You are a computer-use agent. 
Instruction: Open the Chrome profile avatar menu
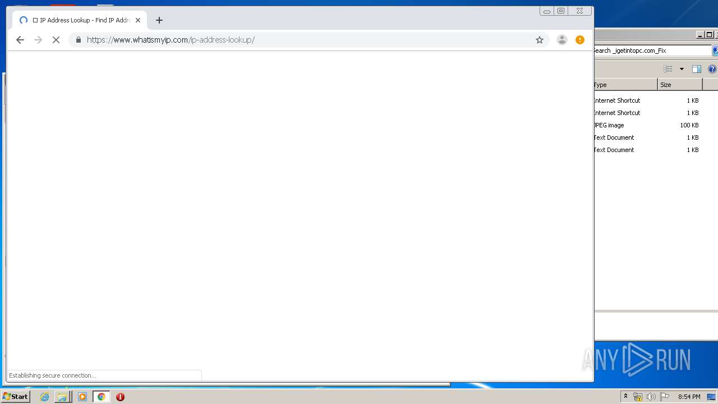561,40
